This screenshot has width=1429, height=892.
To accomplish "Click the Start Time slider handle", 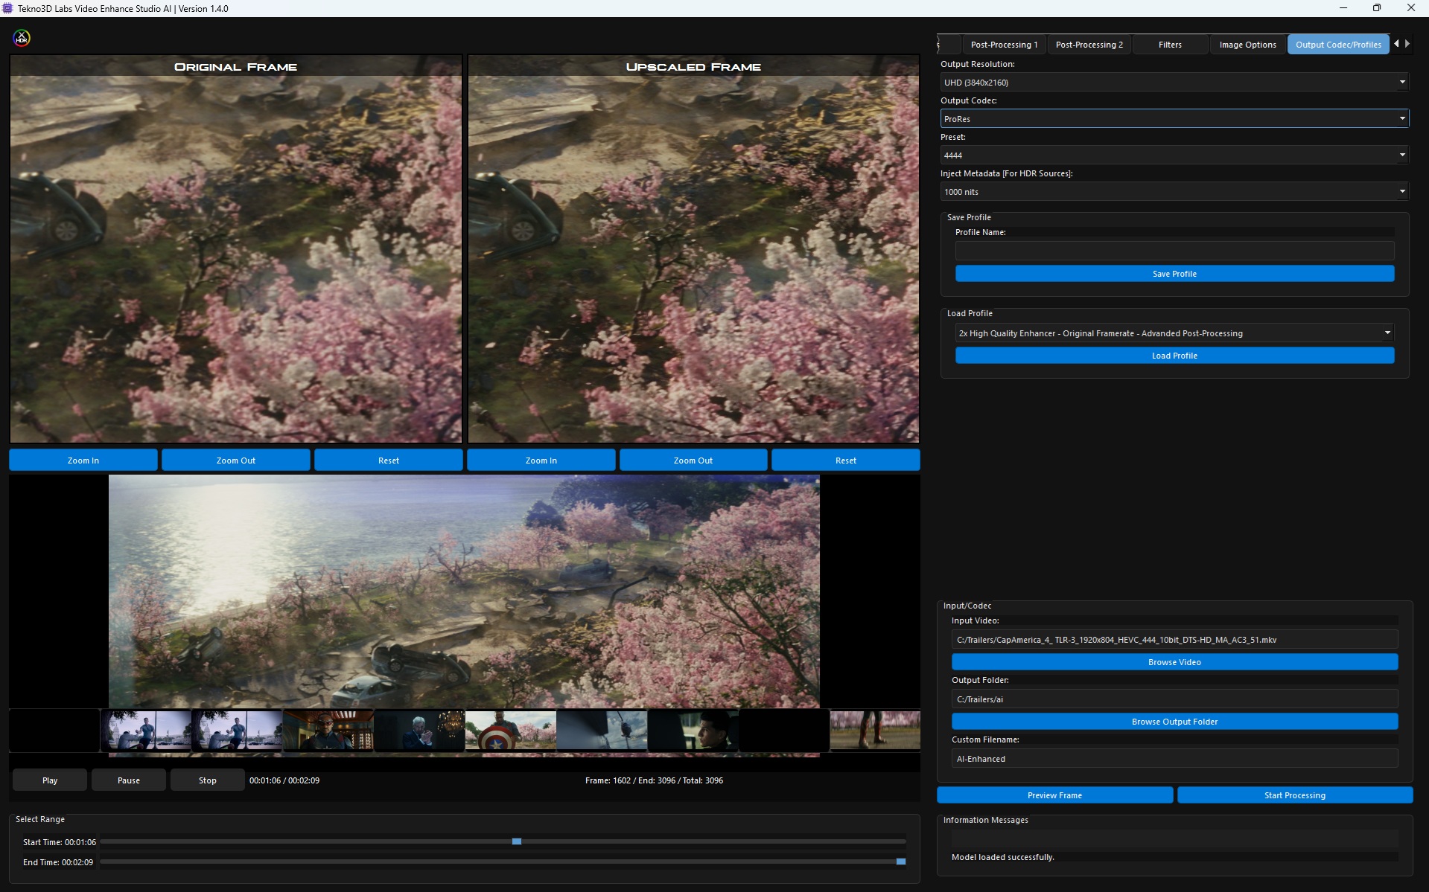I will 517,841.
